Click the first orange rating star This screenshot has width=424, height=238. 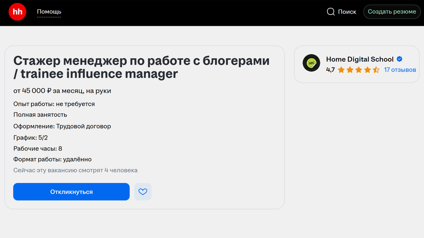coord(341,70)
